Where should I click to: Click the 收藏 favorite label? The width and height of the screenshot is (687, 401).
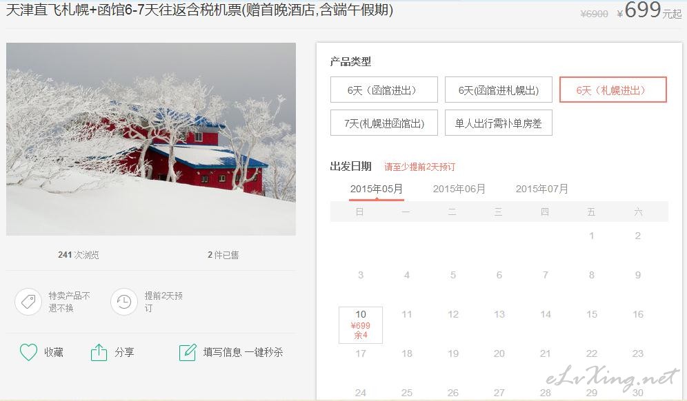click(x=54, y=352)
